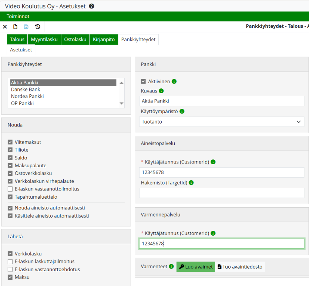Select Nordea Pankki in bank list
The image size is (309, 286).
coord(27,96)
